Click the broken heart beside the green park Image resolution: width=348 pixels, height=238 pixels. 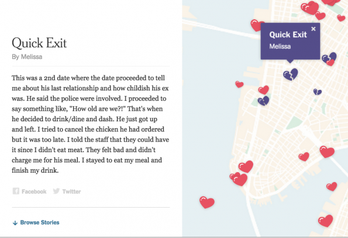[263, 101]
